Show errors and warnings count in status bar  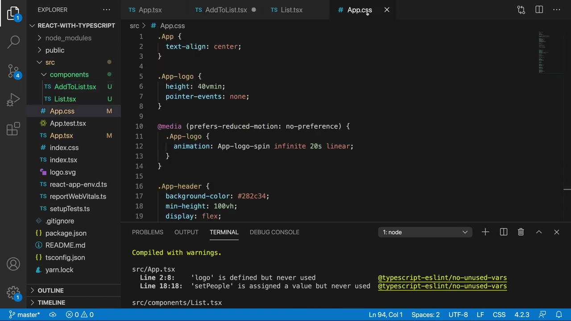coord(79,314)
